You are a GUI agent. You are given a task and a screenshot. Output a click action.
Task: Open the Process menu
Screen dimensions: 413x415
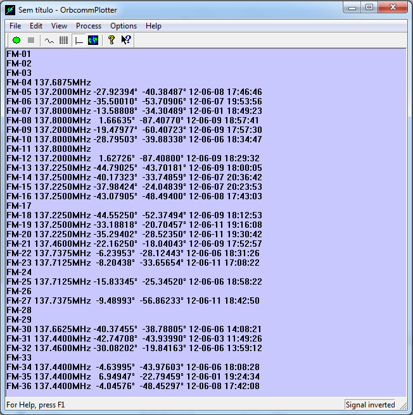point(89,26)
